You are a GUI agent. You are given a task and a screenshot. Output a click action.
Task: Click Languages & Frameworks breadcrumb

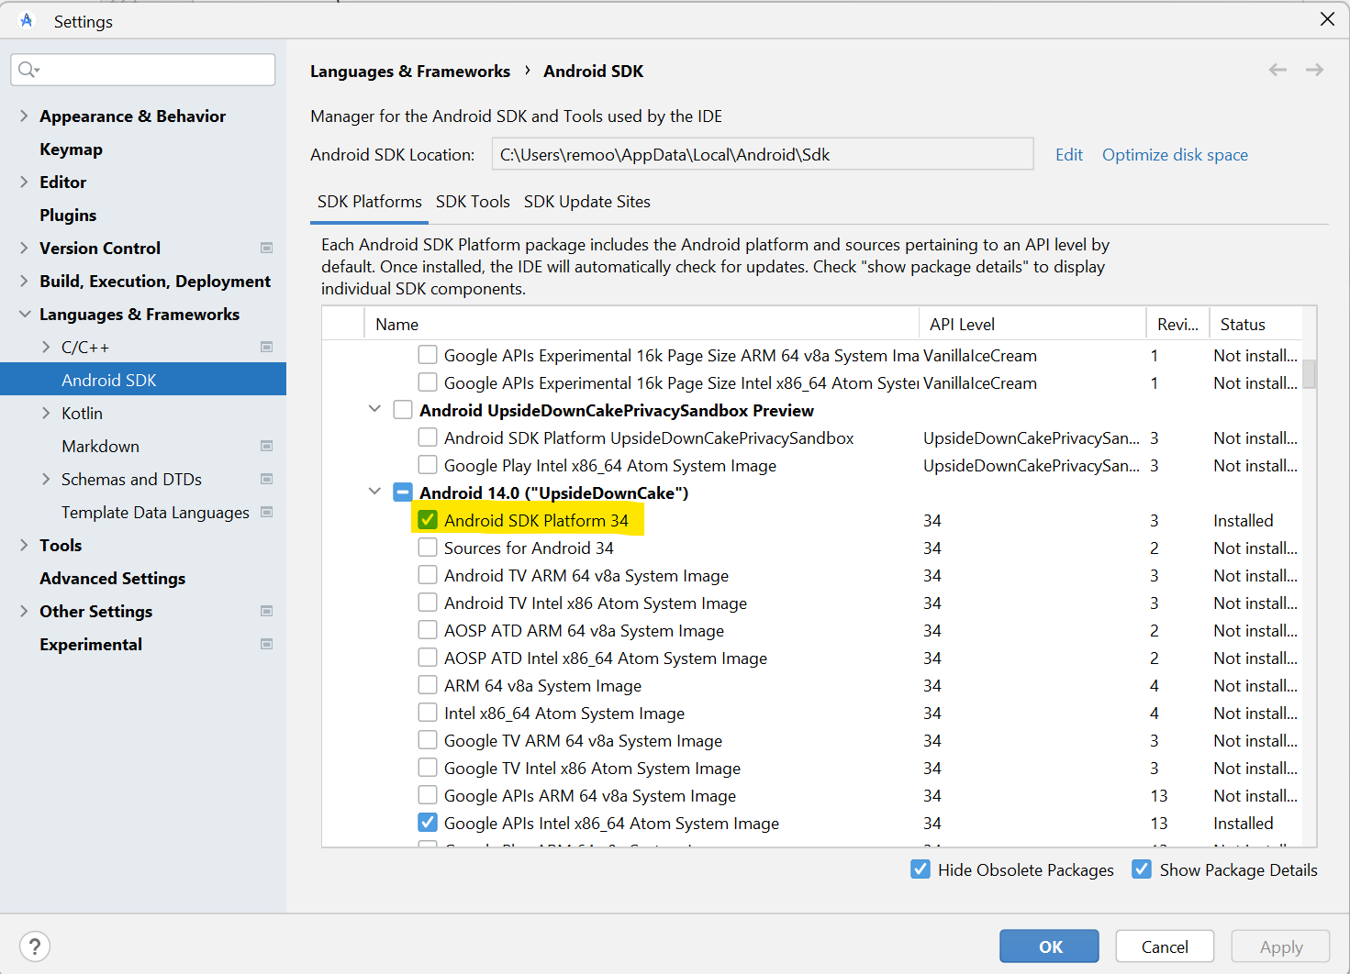[410, 72]
